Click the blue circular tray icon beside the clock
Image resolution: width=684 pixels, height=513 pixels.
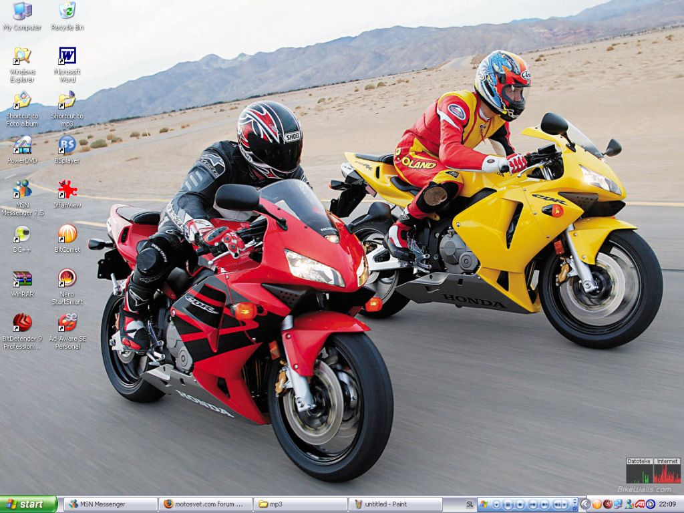pyautogui.click(x=651, y=504)
